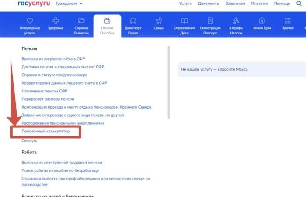Open the Помощь menu item

coord(282,3)
